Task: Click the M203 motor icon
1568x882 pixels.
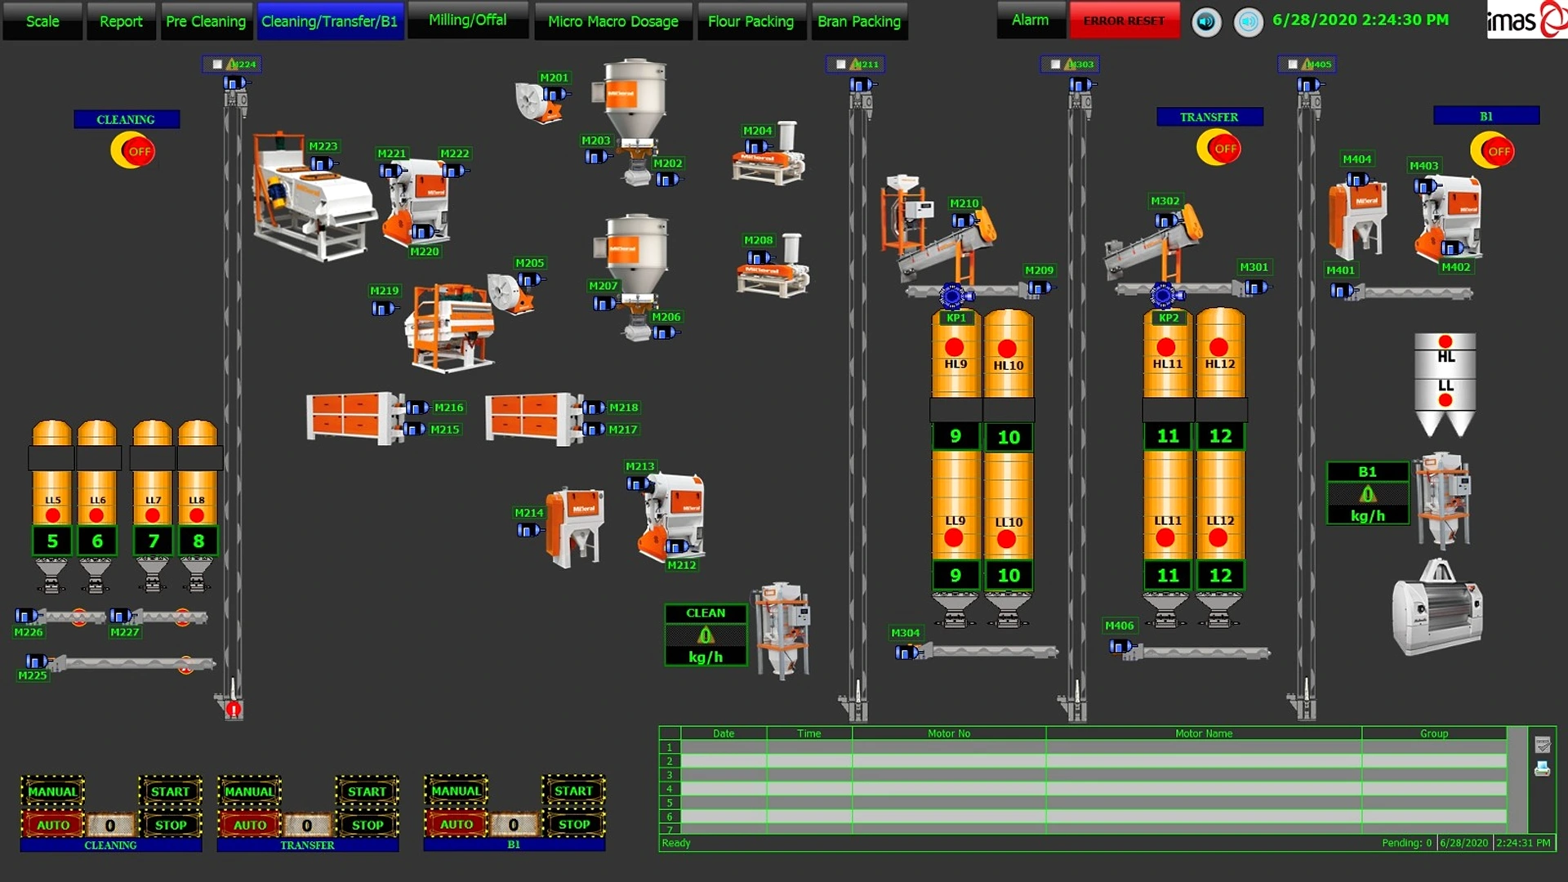Action: 597,157
